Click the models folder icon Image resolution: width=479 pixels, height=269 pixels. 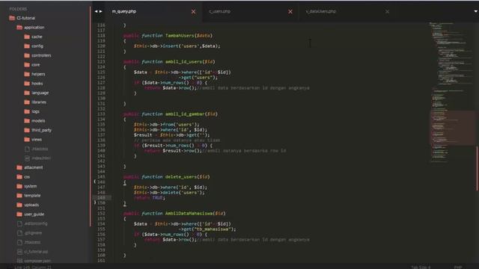coord(27,121)
